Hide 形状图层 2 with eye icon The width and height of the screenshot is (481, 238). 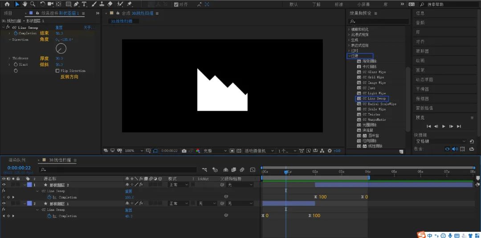point(4,185)
